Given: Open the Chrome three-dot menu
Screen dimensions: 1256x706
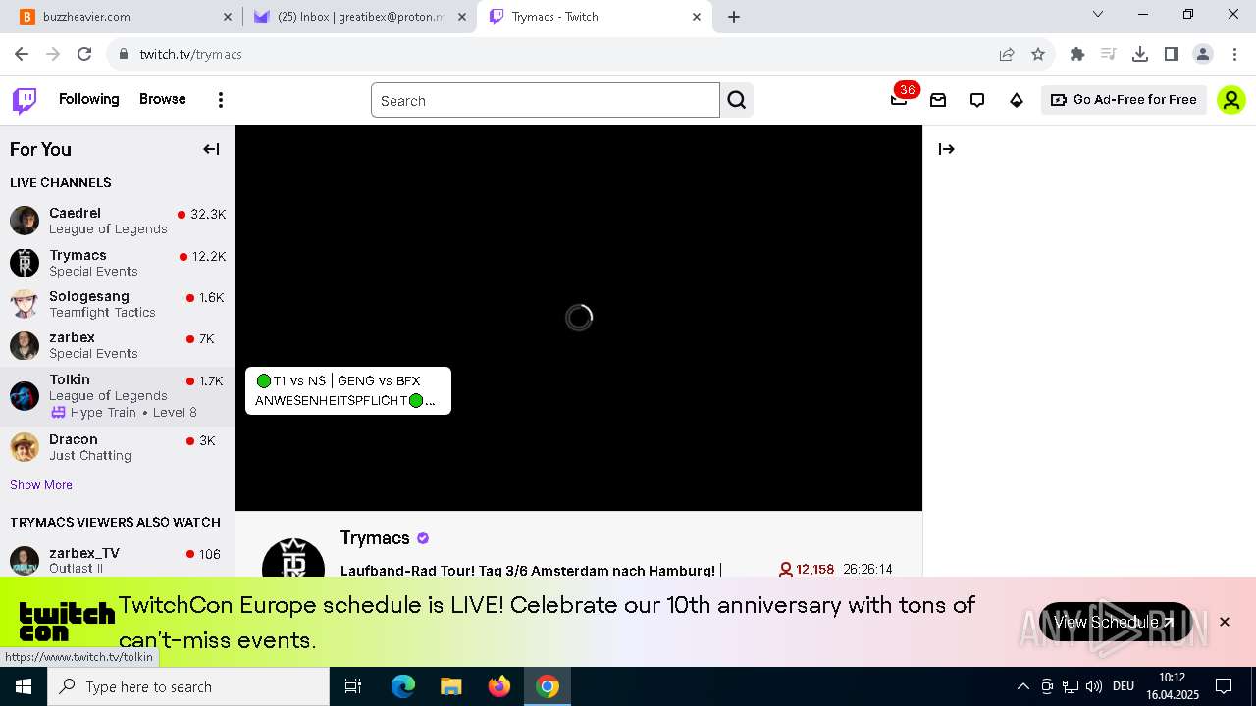Looking at the screenshot, I should point(1234,54).
